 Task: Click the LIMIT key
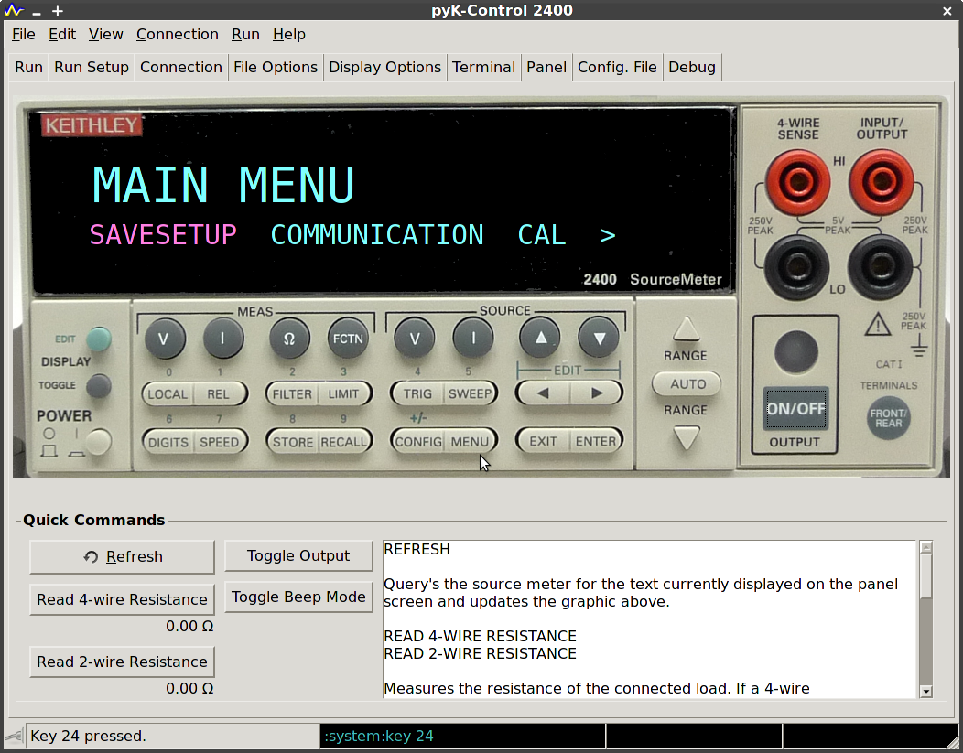click(x=344, y=394)
